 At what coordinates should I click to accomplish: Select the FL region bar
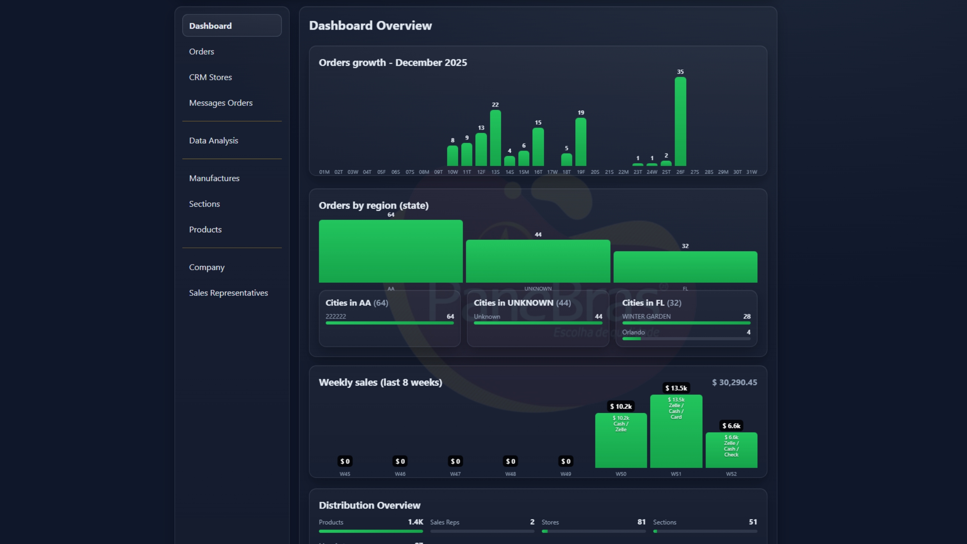[x=685, y=267]
